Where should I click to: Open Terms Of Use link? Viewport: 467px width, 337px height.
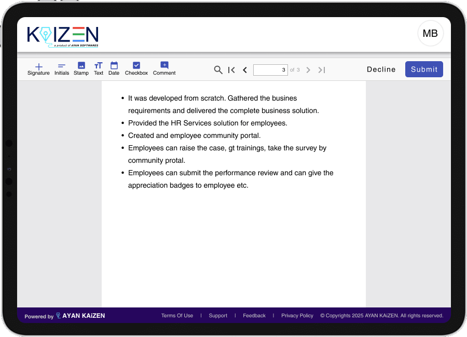coord(177,316)
